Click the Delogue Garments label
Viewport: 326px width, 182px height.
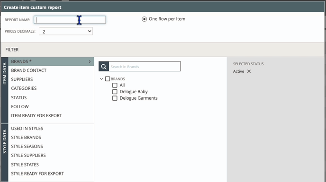pos(139,98)
